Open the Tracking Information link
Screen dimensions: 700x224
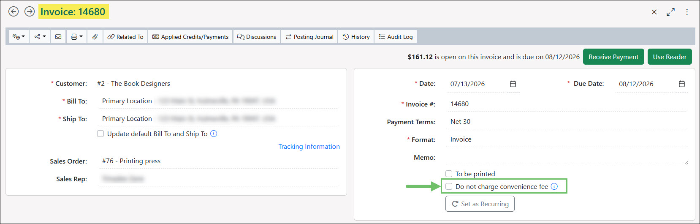tap(309, 146)
